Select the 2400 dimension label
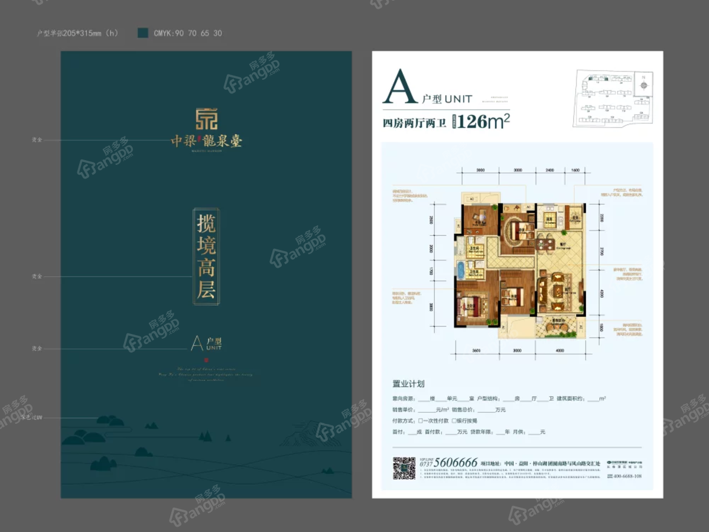Image resolution: width=709 pixels, height=532 pixels. coord(549,170)
